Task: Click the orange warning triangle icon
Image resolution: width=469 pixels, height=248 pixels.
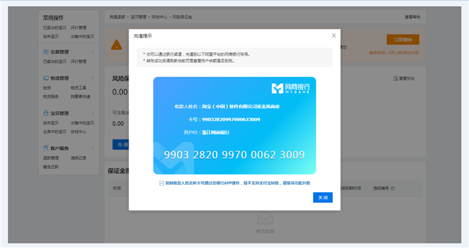Action: pos(117,45)
